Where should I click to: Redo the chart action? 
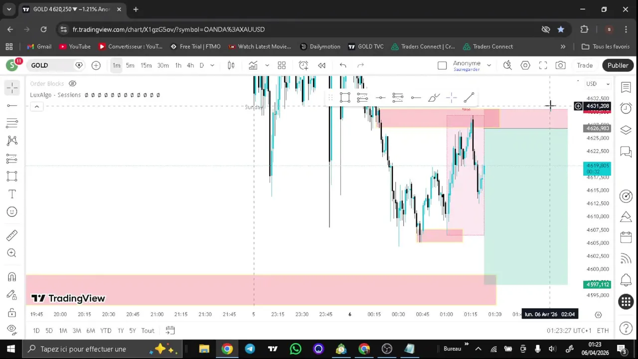click(360, 65)
